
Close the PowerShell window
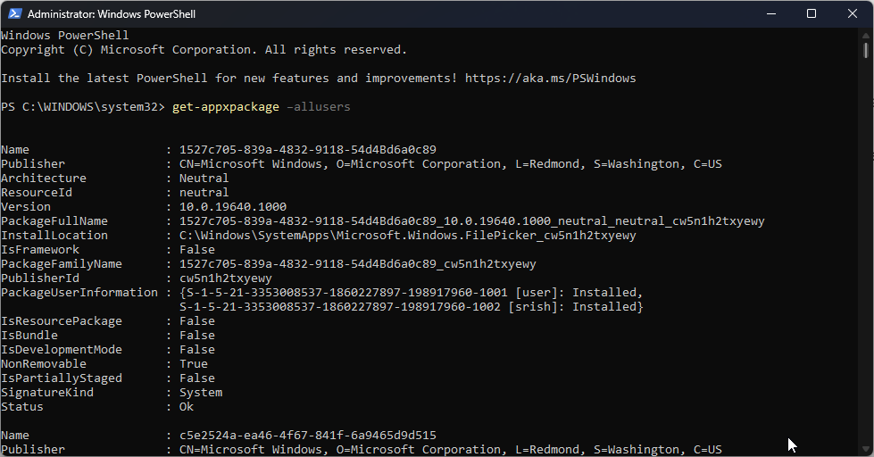853,14
